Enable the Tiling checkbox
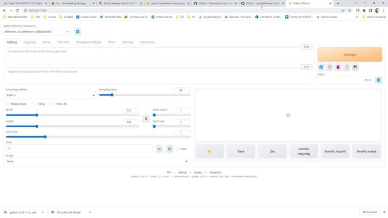 [35, 104]
